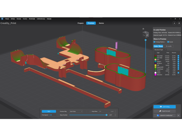
Task: Switch to the Device tab
Action: coord(101,23)
